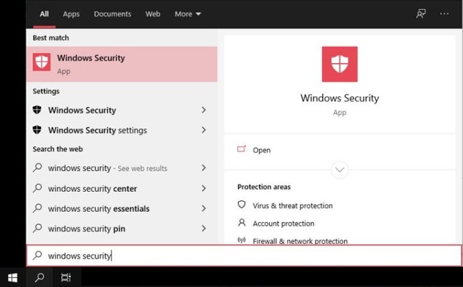Click shield icon beside Windows Security settings
Viewport: 463px width, 287px height.
pyautogui.click(x=37, y=130)
